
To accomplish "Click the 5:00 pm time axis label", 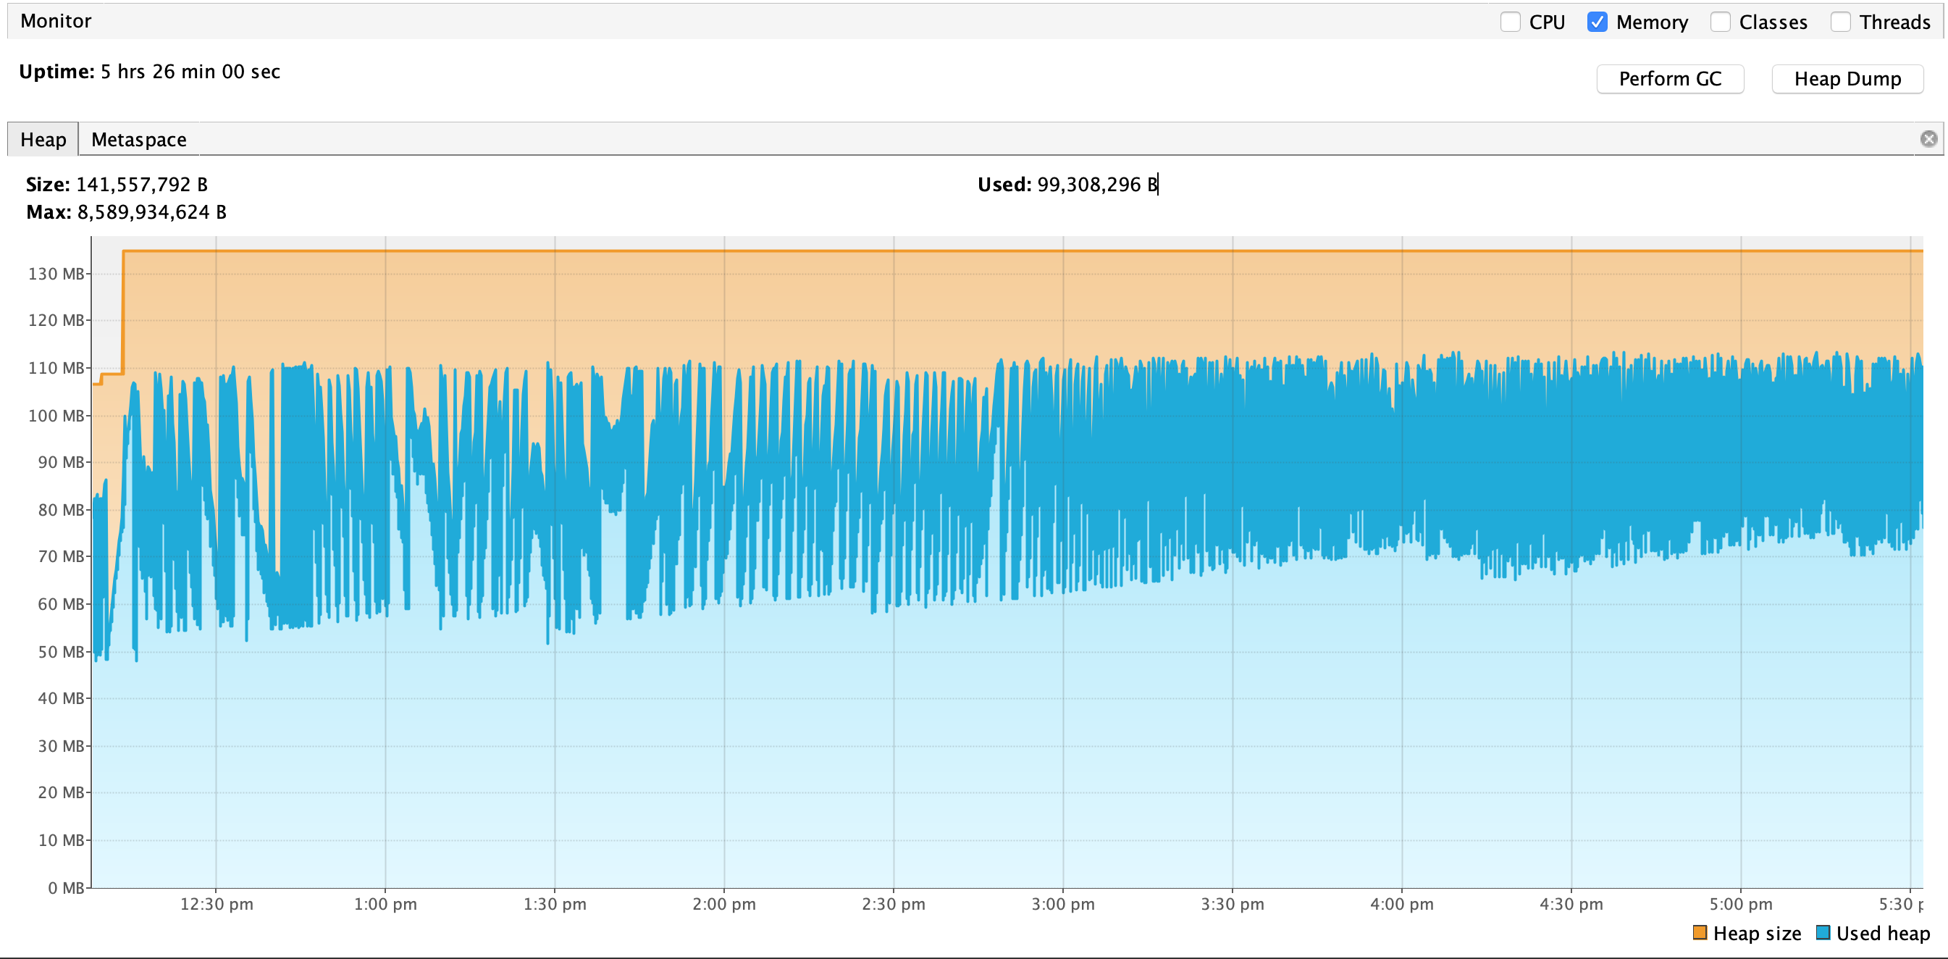I will point(1740,904).
